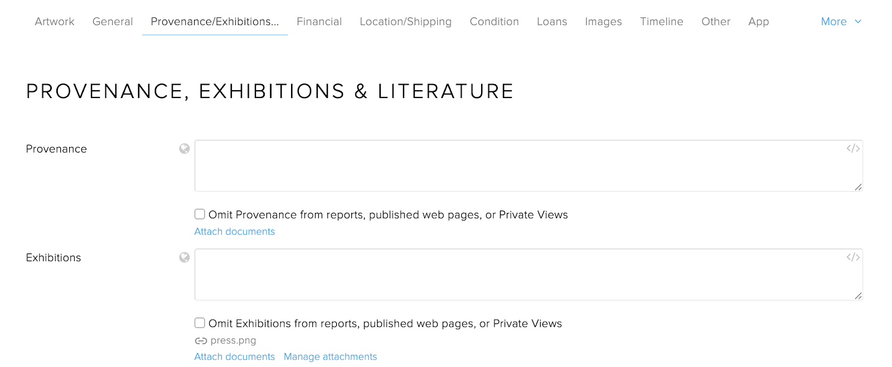The image size is (892, 367).
Task: Expand the More tabs dropdown
Action: [x=833, y=22]
